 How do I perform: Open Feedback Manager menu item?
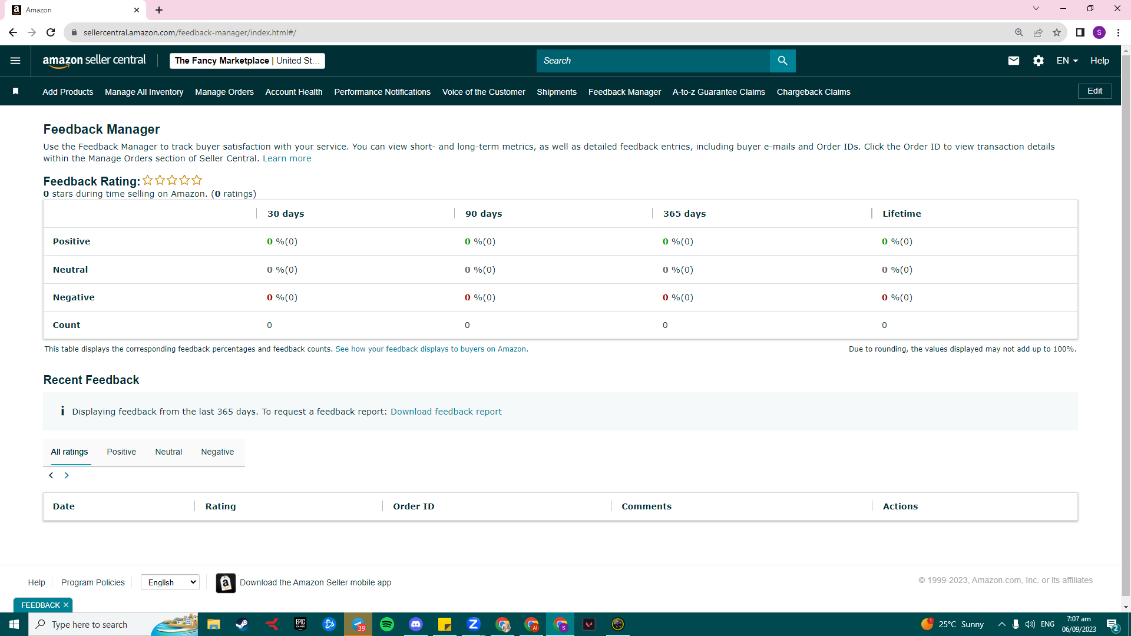pos(624,92)
